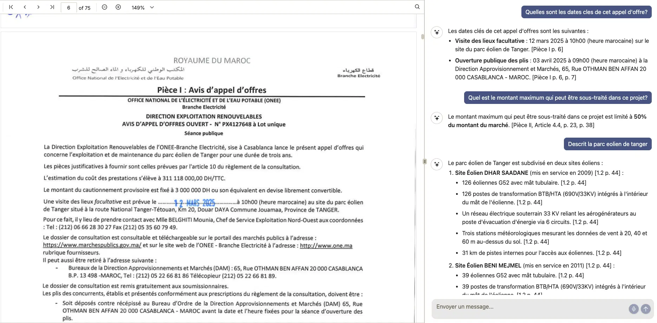657x323 pixels.
Task: Select the user message Descrit la parc eolien de tanger
Action: [x=607, y=144]
